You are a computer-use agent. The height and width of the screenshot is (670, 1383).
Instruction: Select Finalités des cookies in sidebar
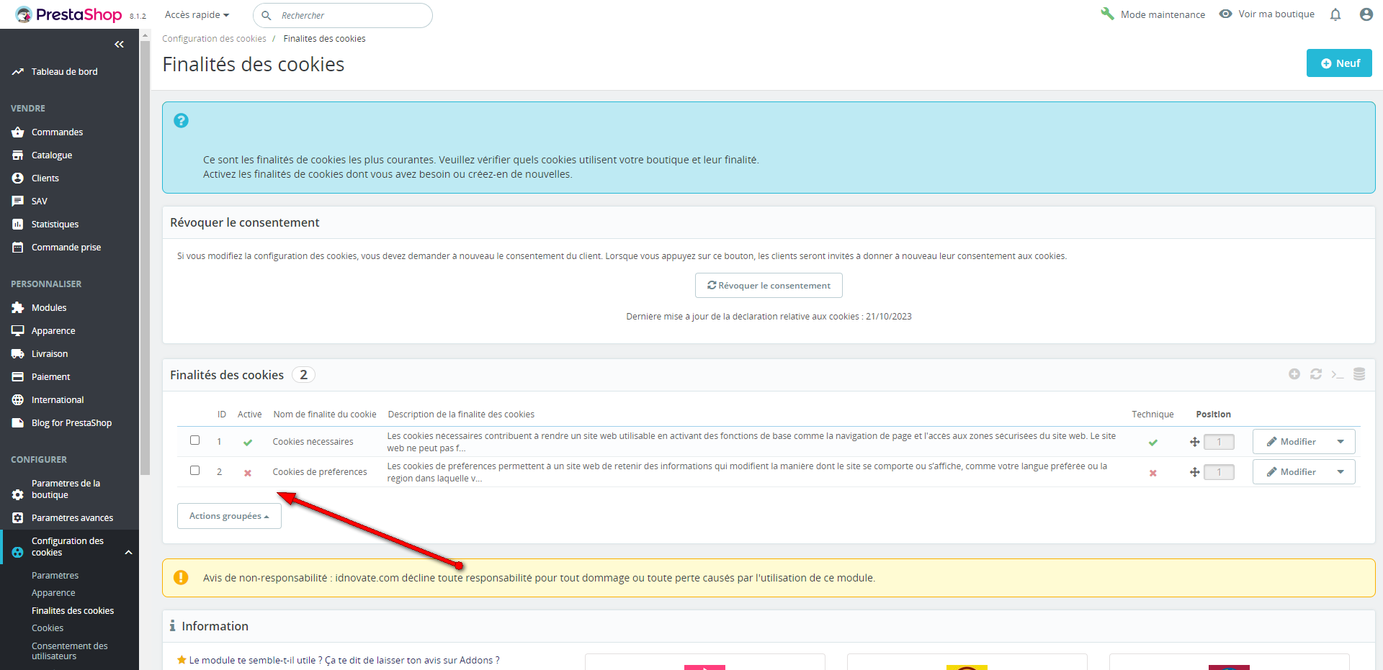tap(73, 611)
